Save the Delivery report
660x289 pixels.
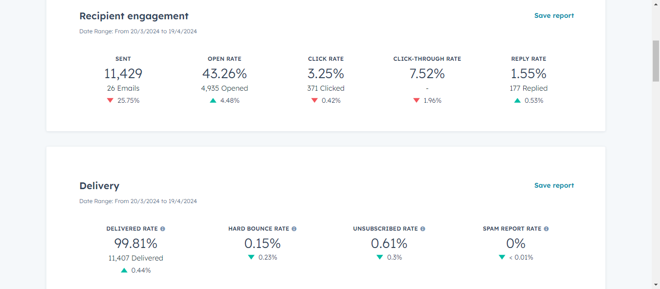tap(554, 185)
